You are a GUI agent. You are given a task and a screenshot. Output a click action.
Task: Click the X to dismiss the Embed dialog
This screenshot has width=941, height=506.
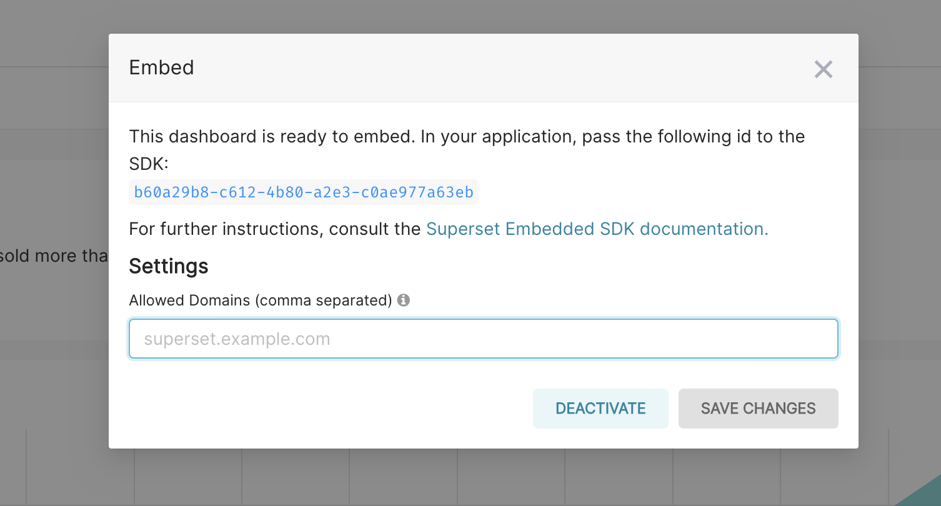[824, 69]
